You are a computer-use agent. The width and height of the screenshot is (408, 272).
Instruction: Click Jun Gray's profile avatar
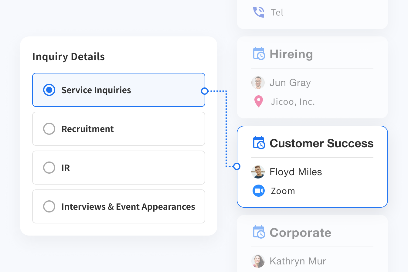point(258,82)
